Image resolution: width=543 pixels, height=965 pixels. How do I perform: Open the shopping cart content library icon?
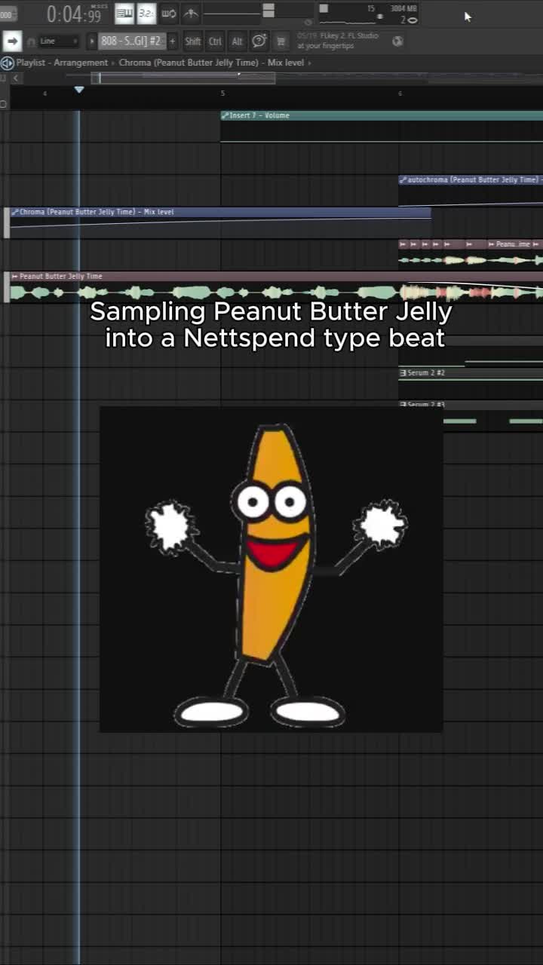pos(281,41)
